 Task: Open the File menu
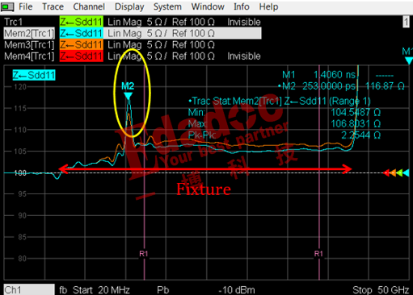[x=25, y=6]
